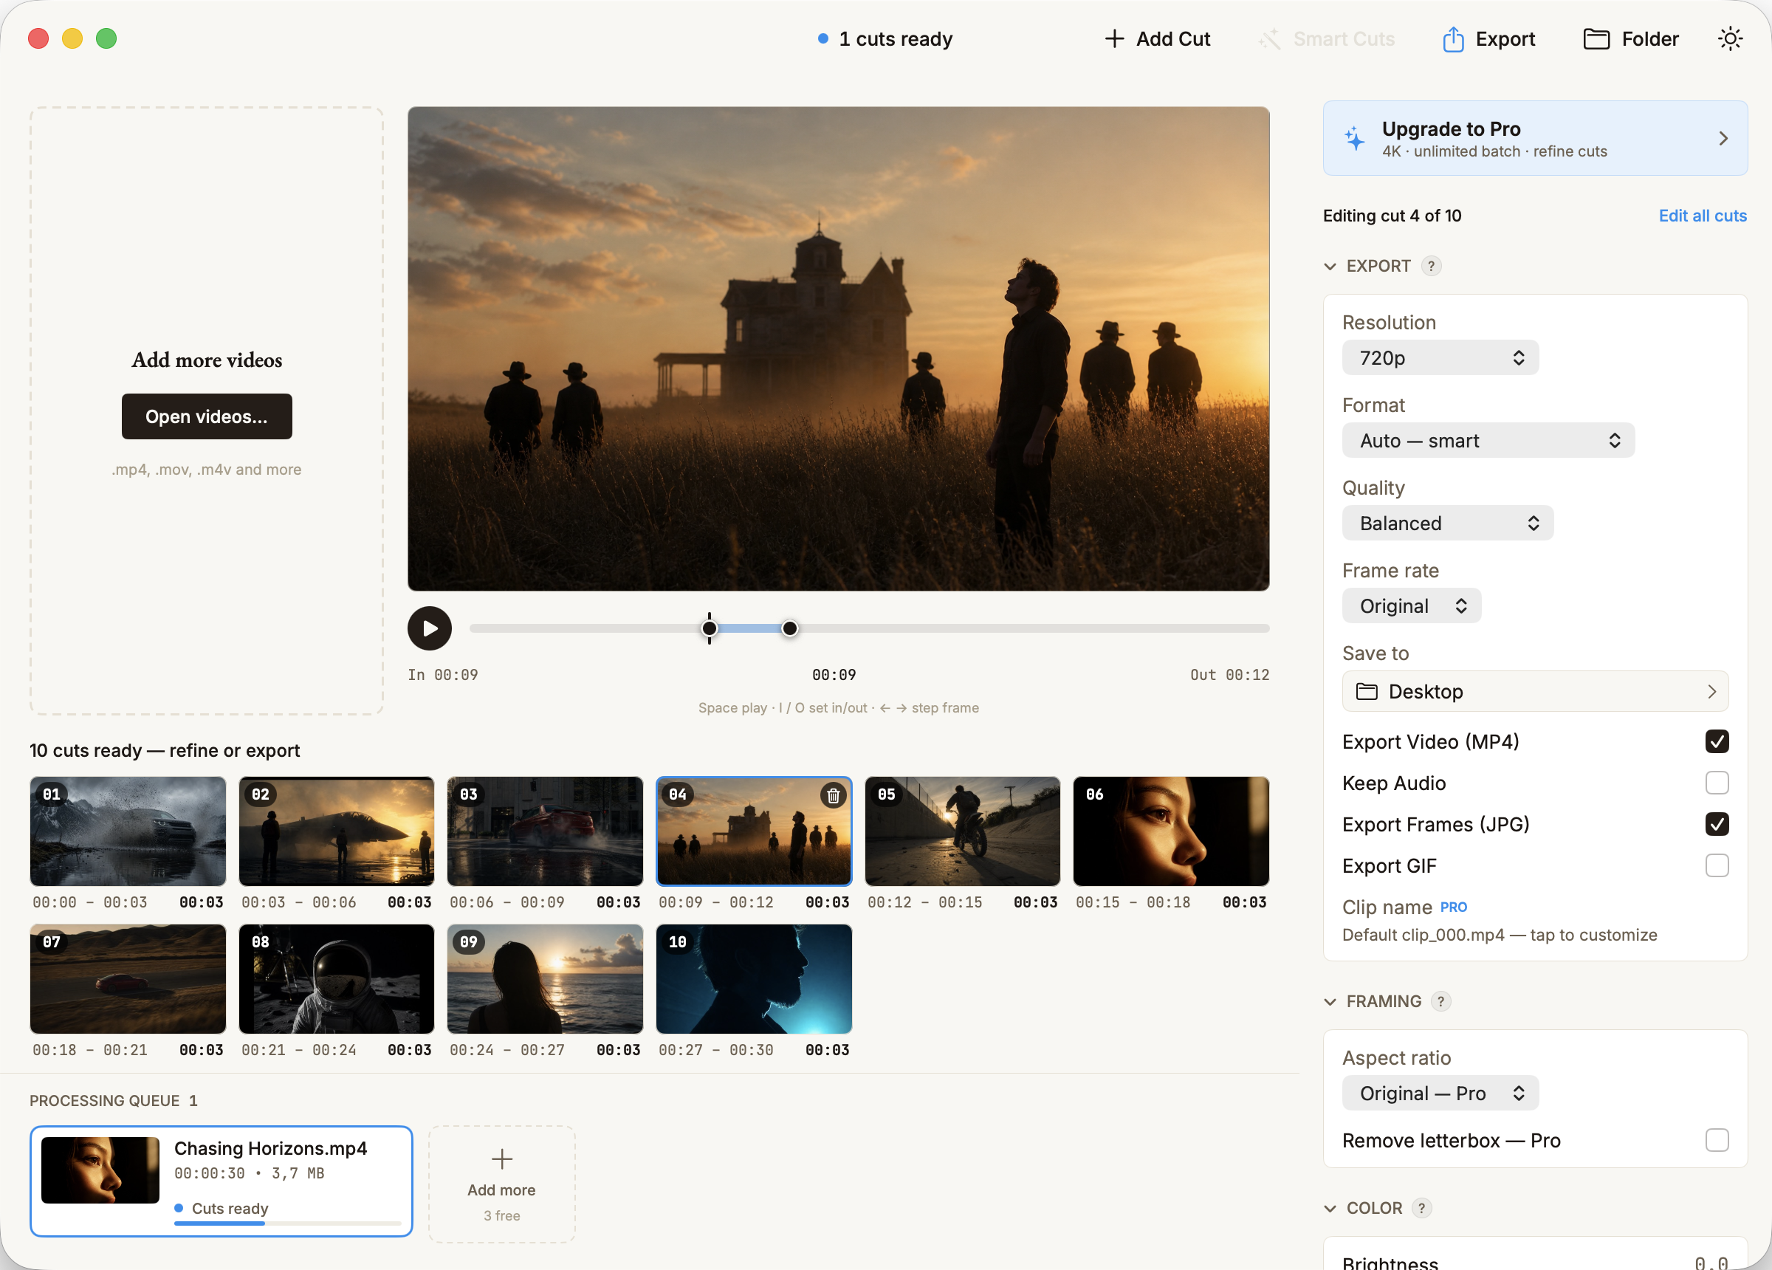Enable the Export GIF checkbox

click(x=1717, y=866)
